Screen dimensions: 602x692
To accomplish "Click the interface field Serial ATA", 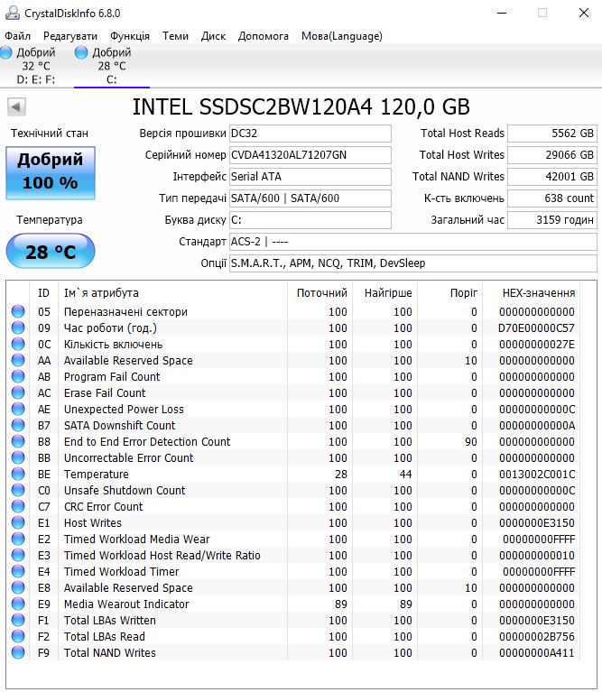I will [x=310, y=177].
